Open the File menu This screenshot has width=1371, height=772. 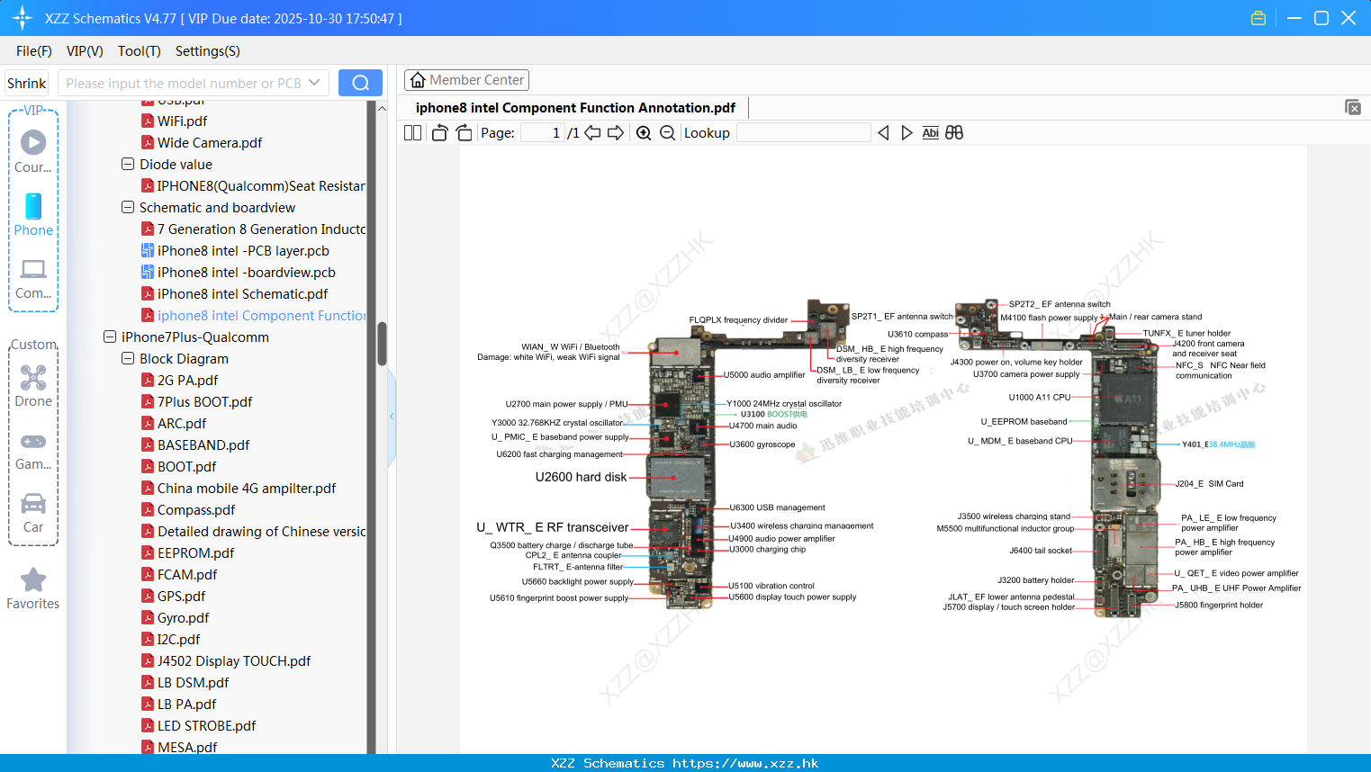34,51
